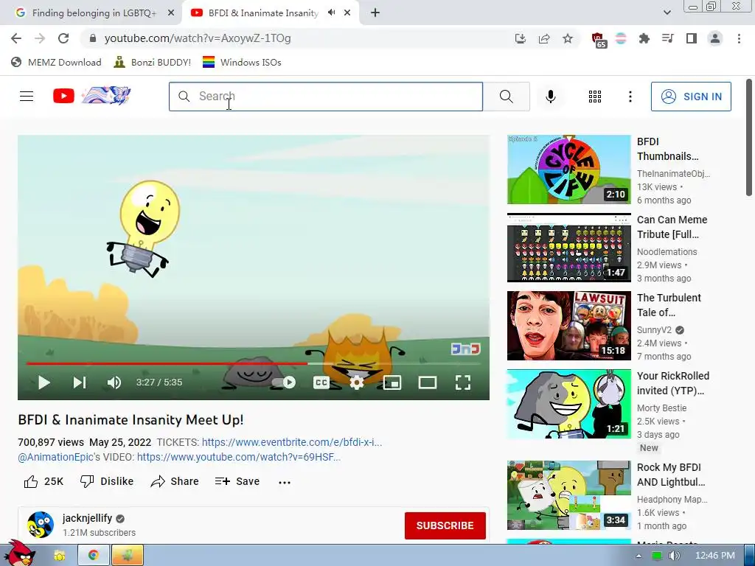Expand the tab search chevron
Screen dimensions: 755x566
coord(667,13)
